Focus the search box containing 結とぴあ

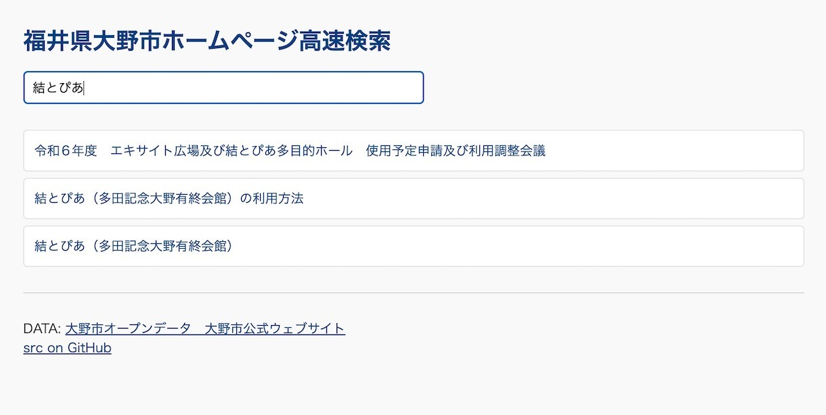click(x=223, y=88)
